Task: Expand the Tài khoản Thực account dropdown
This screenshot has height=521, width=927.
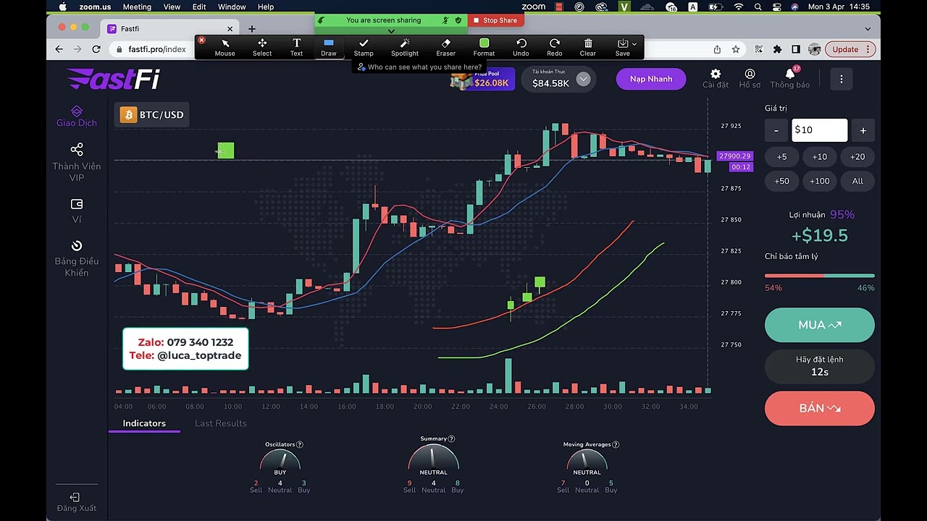Action: [x=583, y=80]
